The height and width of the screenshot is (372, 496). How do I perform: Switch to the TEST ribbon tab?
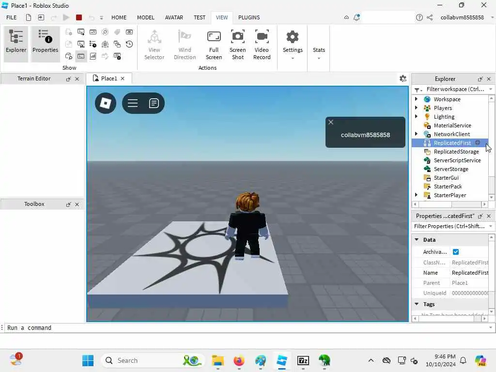pos(200,17)
